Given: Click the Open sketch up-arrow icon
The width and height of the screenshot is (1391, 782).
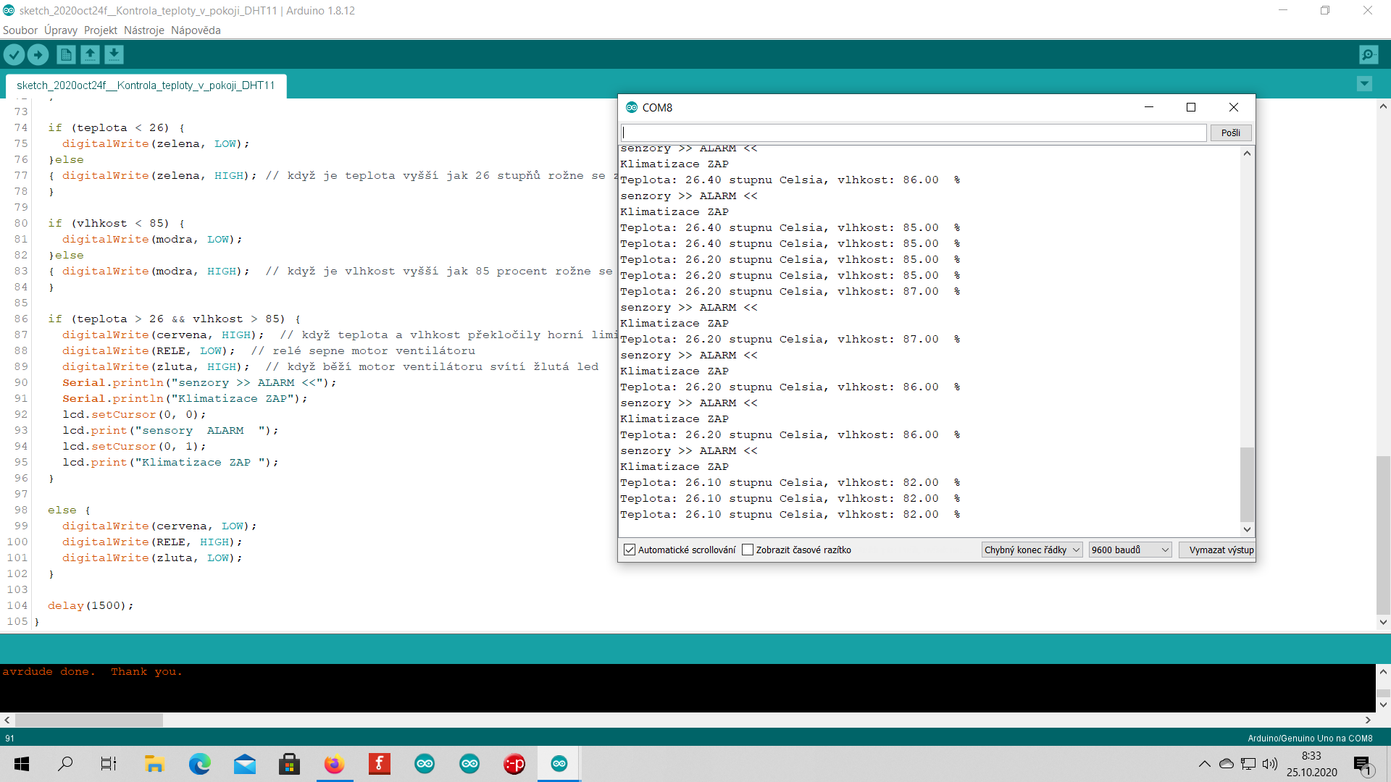Looking at the screenshot, I should [90, 54].
